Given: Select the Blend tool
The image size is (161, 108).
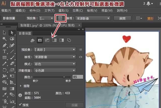Looking at the screenshot, I should tap(12, 94).
